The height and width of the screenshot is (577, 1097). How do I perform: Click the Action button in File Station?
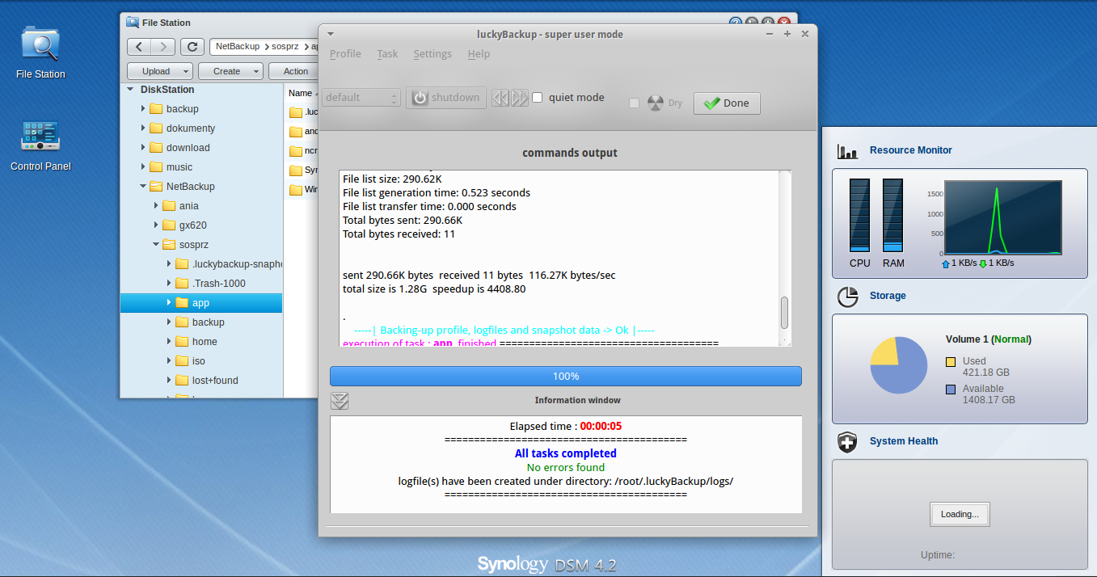click(x=294, y=71)
